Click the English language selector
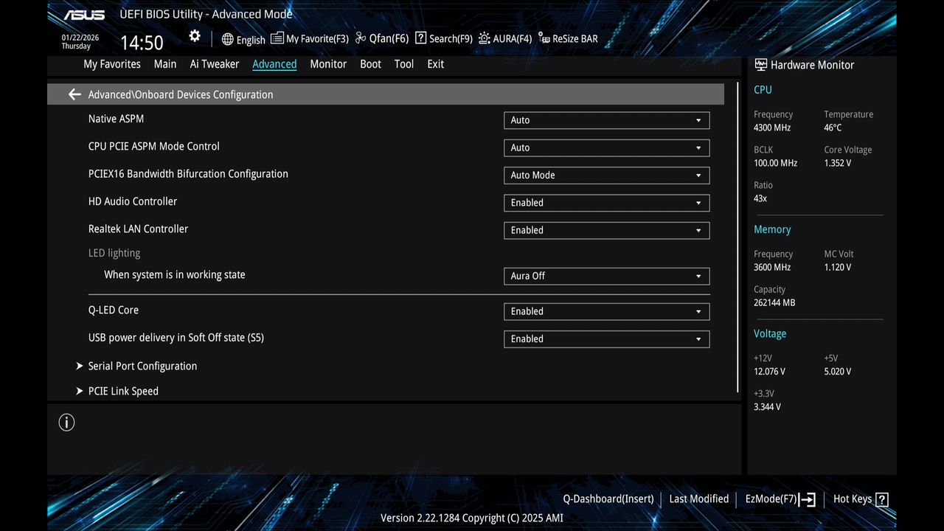The width and height of the screenshot is (944, 531). [243, 39]
